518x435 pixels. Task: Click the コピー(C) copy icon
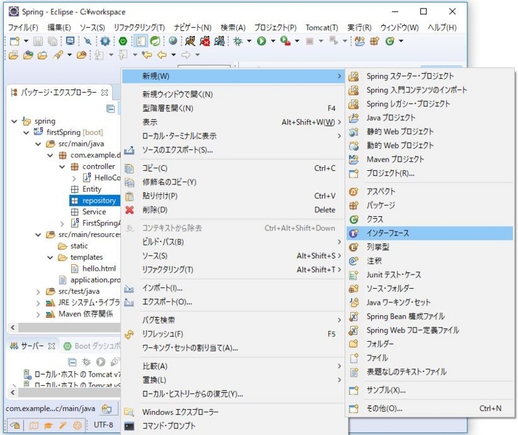coord(129,168)
